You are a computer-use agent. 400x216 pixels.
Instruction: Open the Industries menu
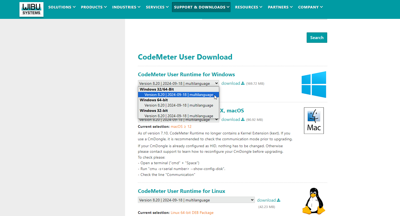[x=126, y=7]
